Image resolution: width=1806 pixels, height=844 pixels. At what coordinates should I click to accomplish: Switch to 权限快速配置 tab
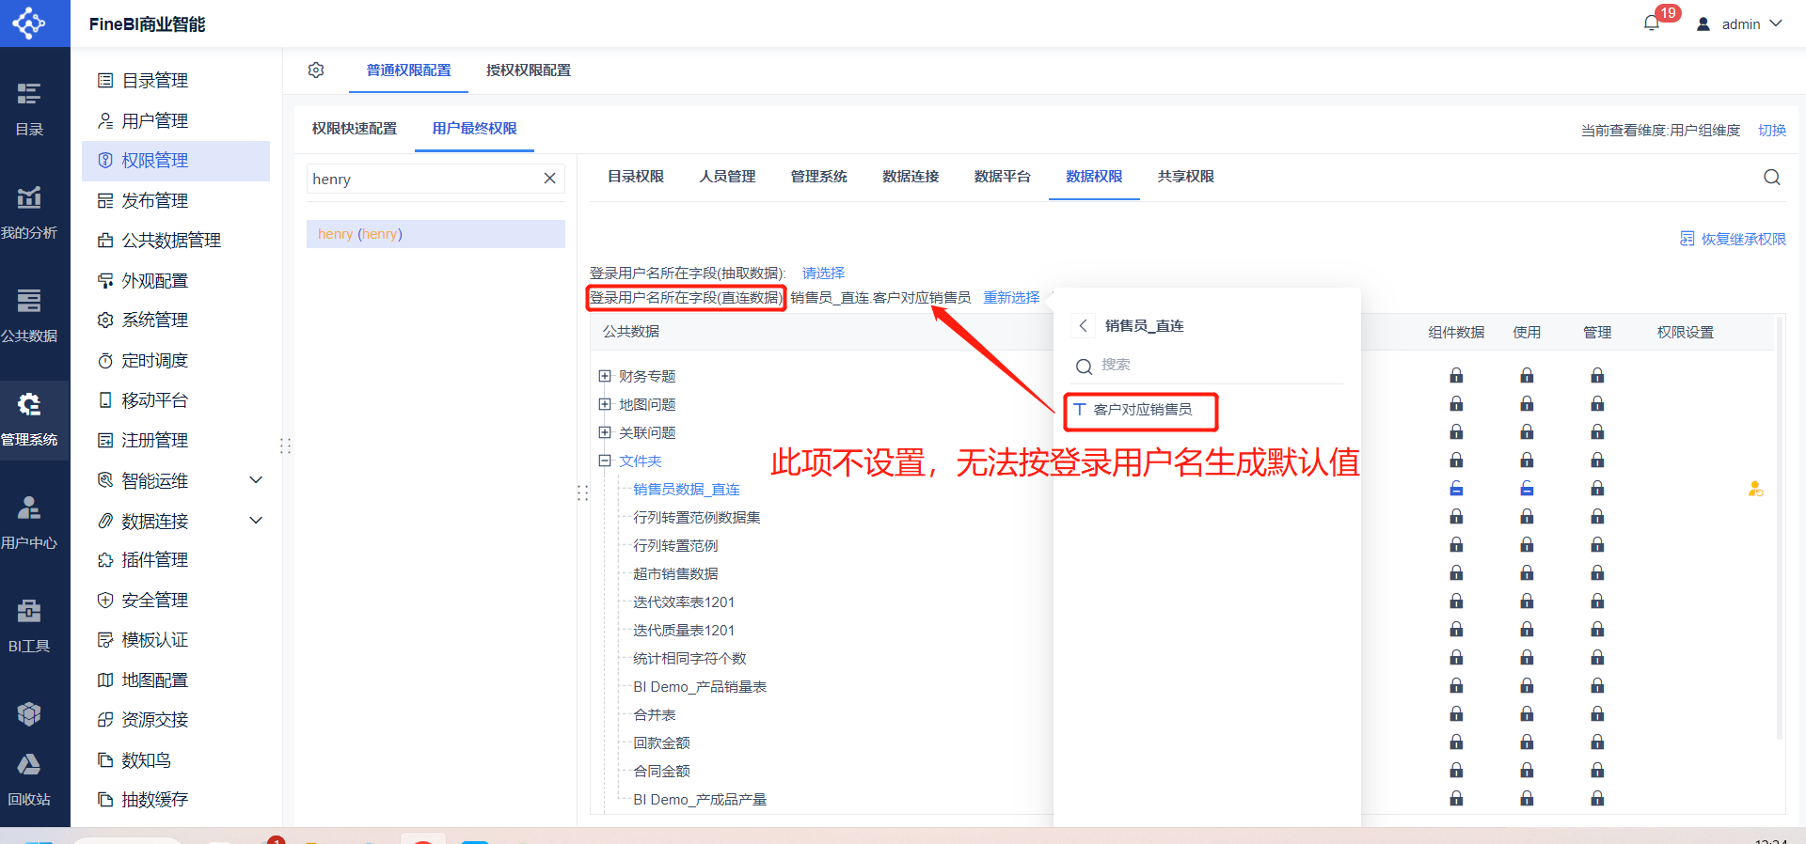[x=355, y=129]
